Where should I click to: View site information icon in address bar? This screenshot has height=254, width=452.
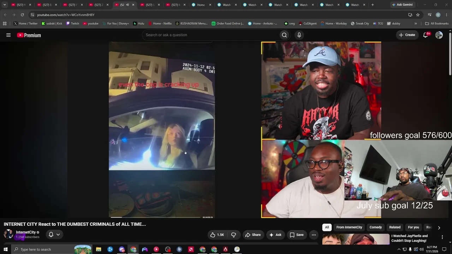[32, 15]
